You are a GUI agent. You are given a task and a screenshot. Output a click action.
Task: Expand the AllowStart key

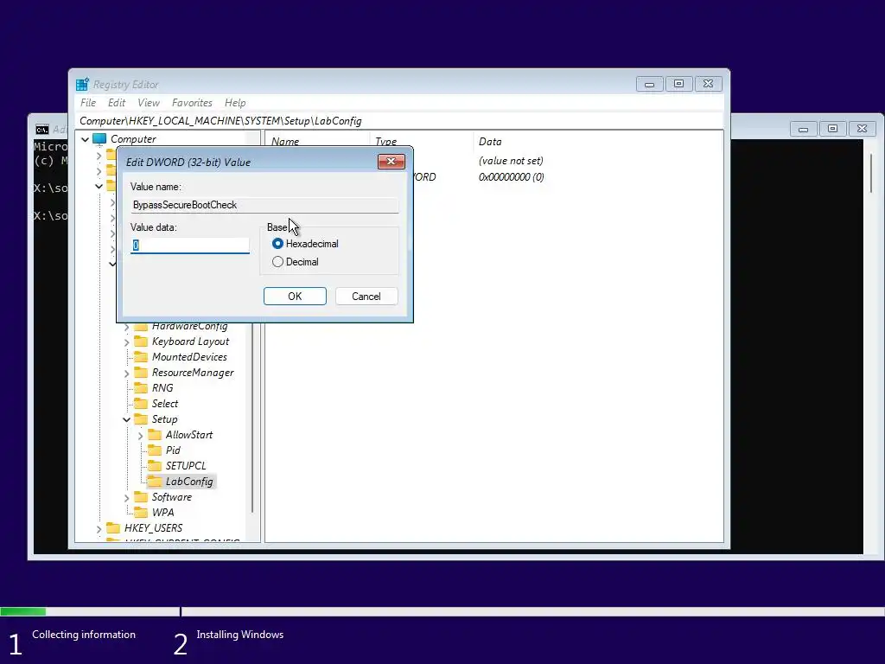141,436
